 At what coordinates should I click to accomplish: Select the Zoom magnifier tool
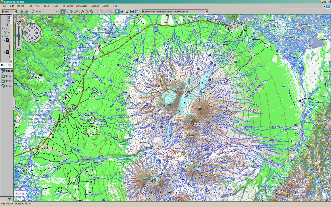[67, 11]
